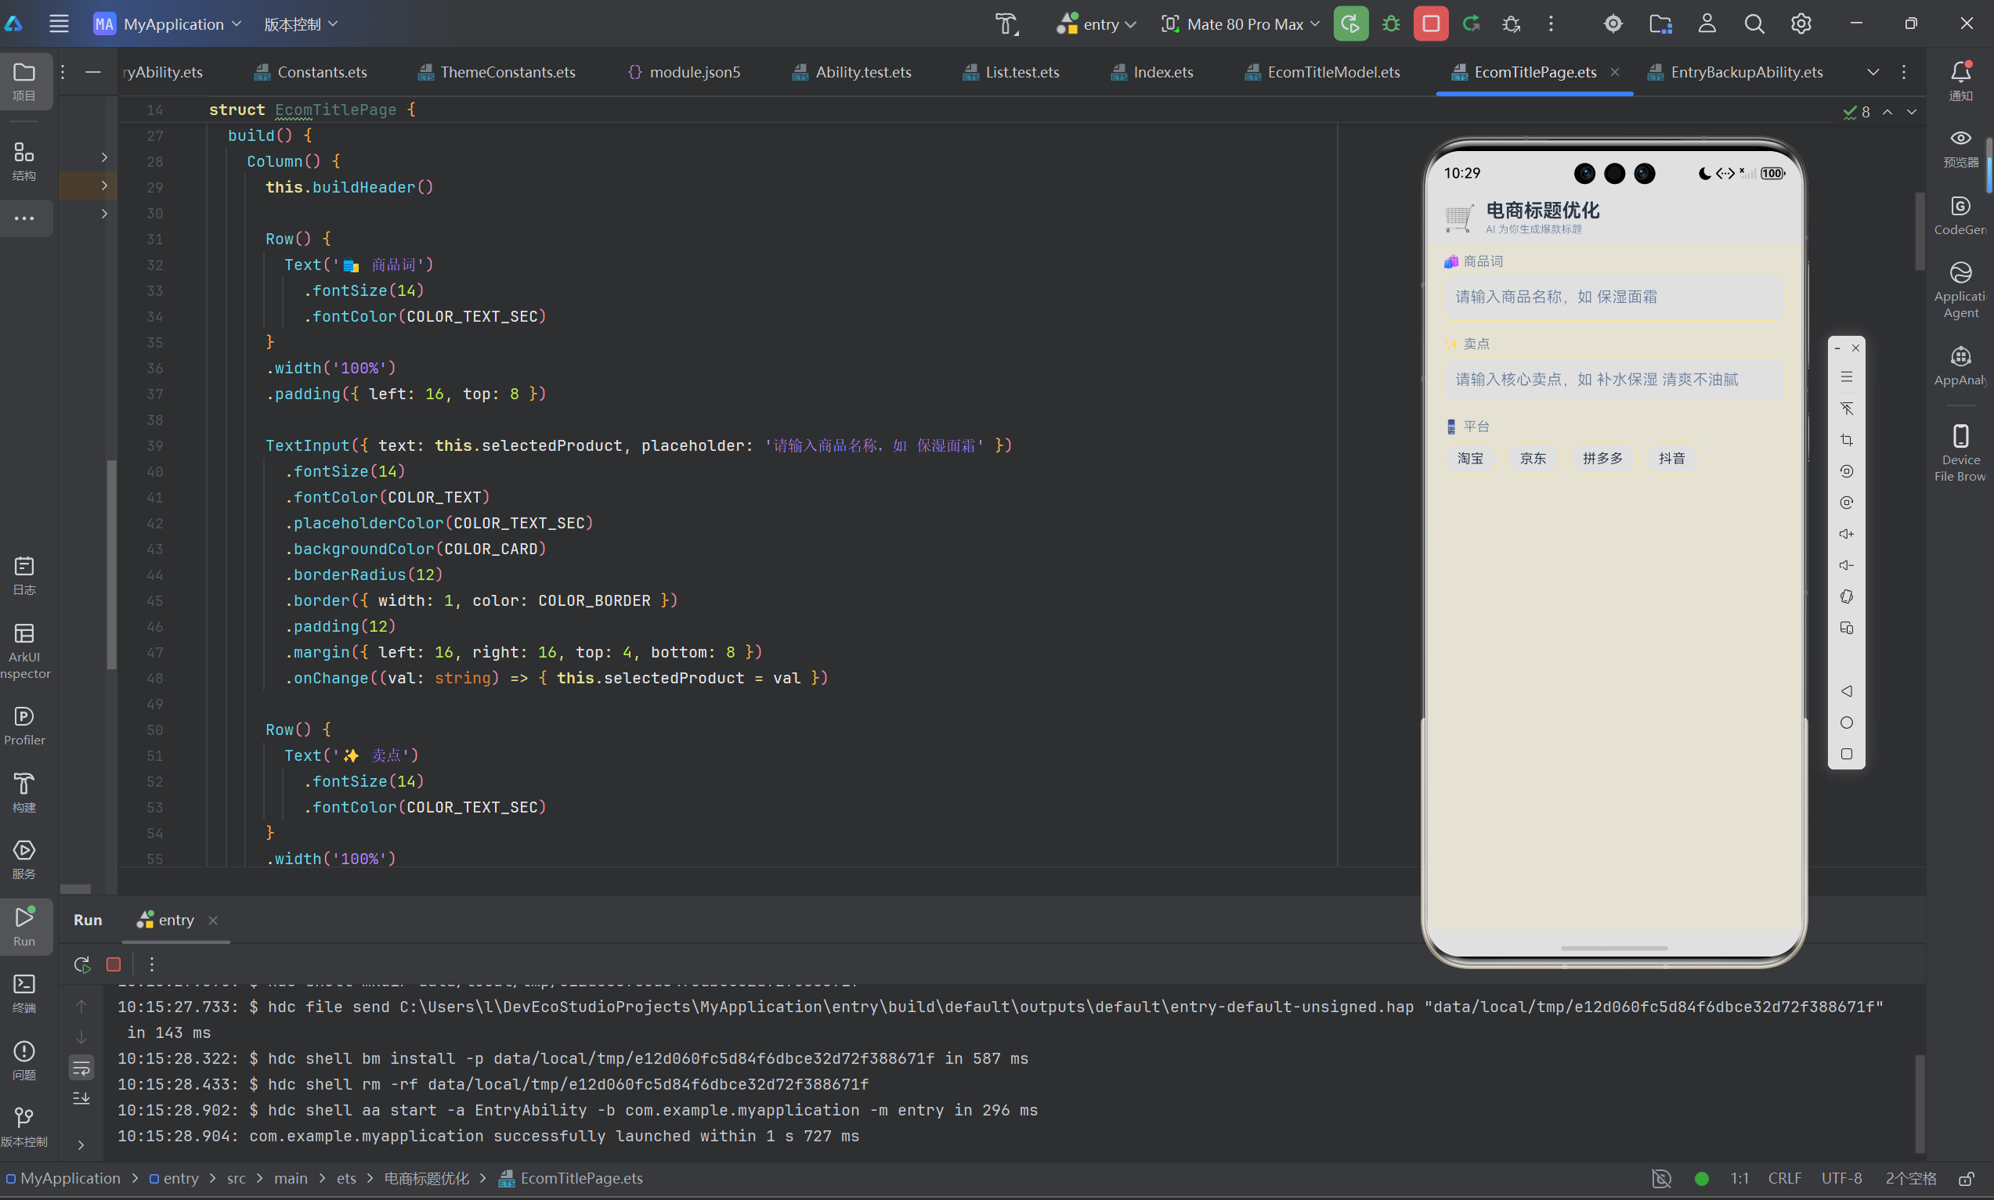Click emulator home circle button
This screenshot has width=1994, height=1200.
pyautogui.click(x=1846, y=723)
